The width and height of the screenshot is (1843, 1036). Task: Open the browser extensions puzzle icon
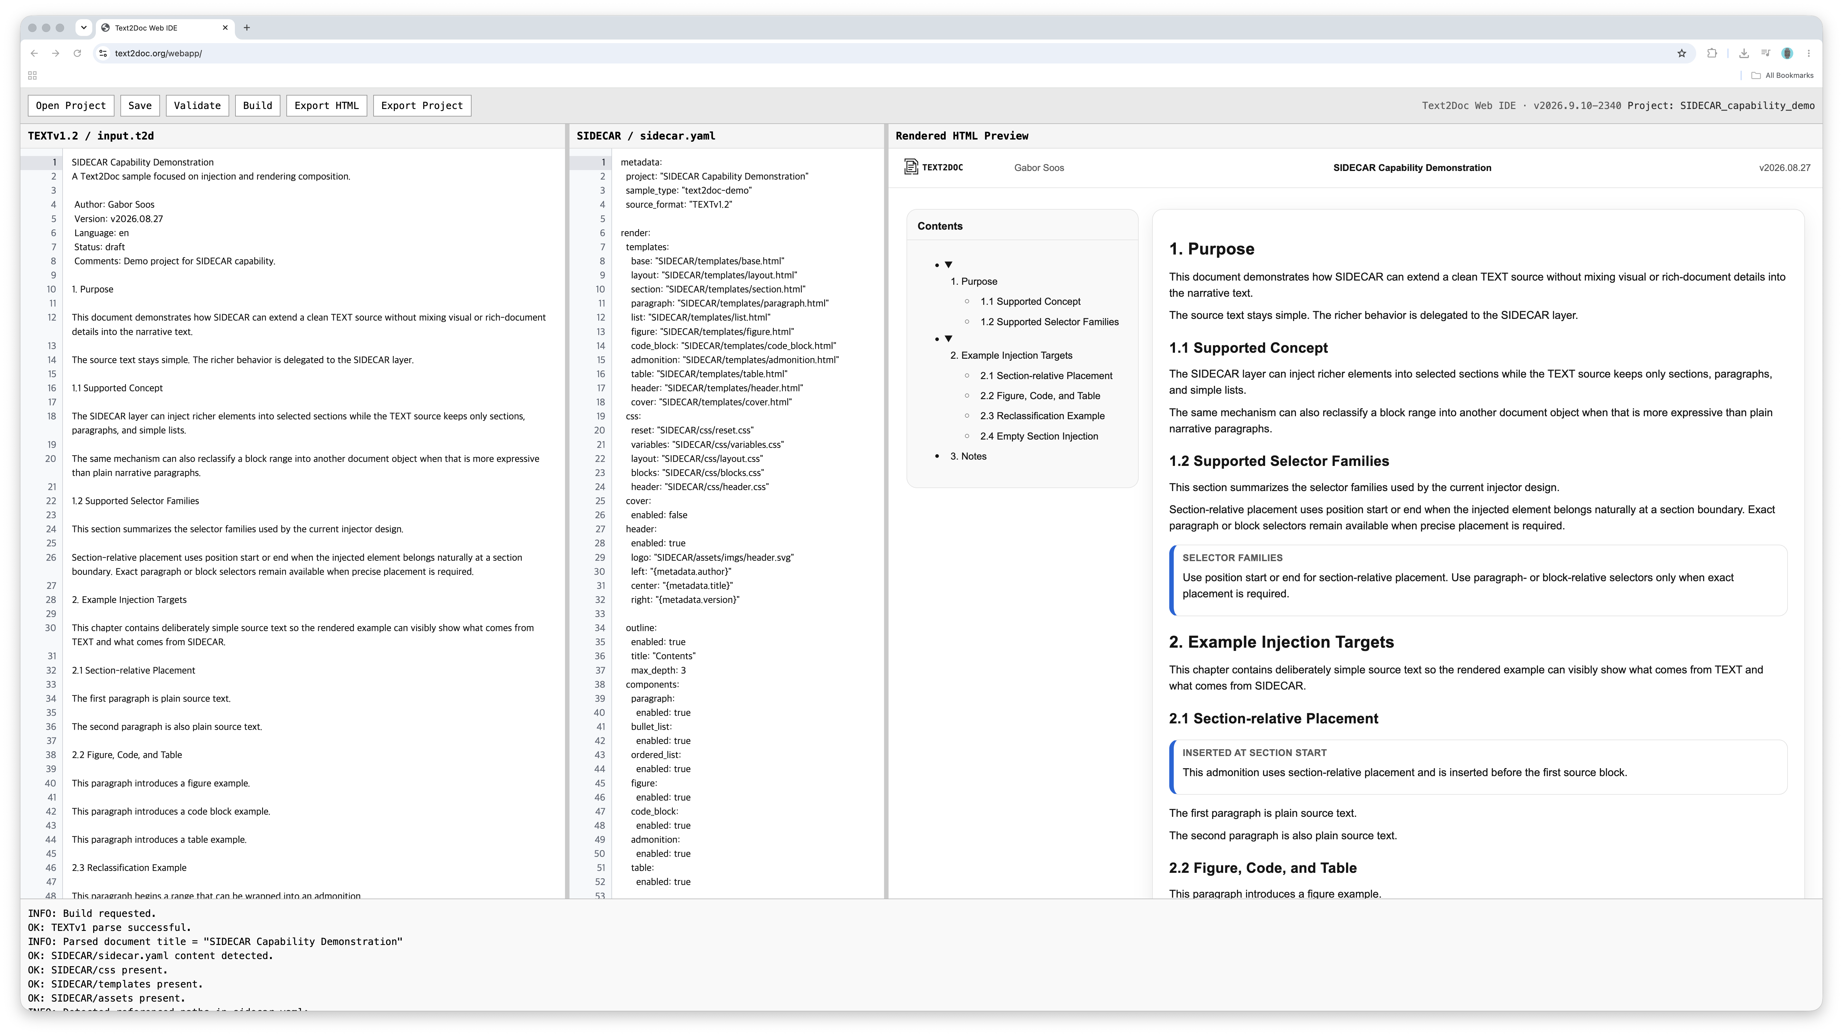(1711, 53)
